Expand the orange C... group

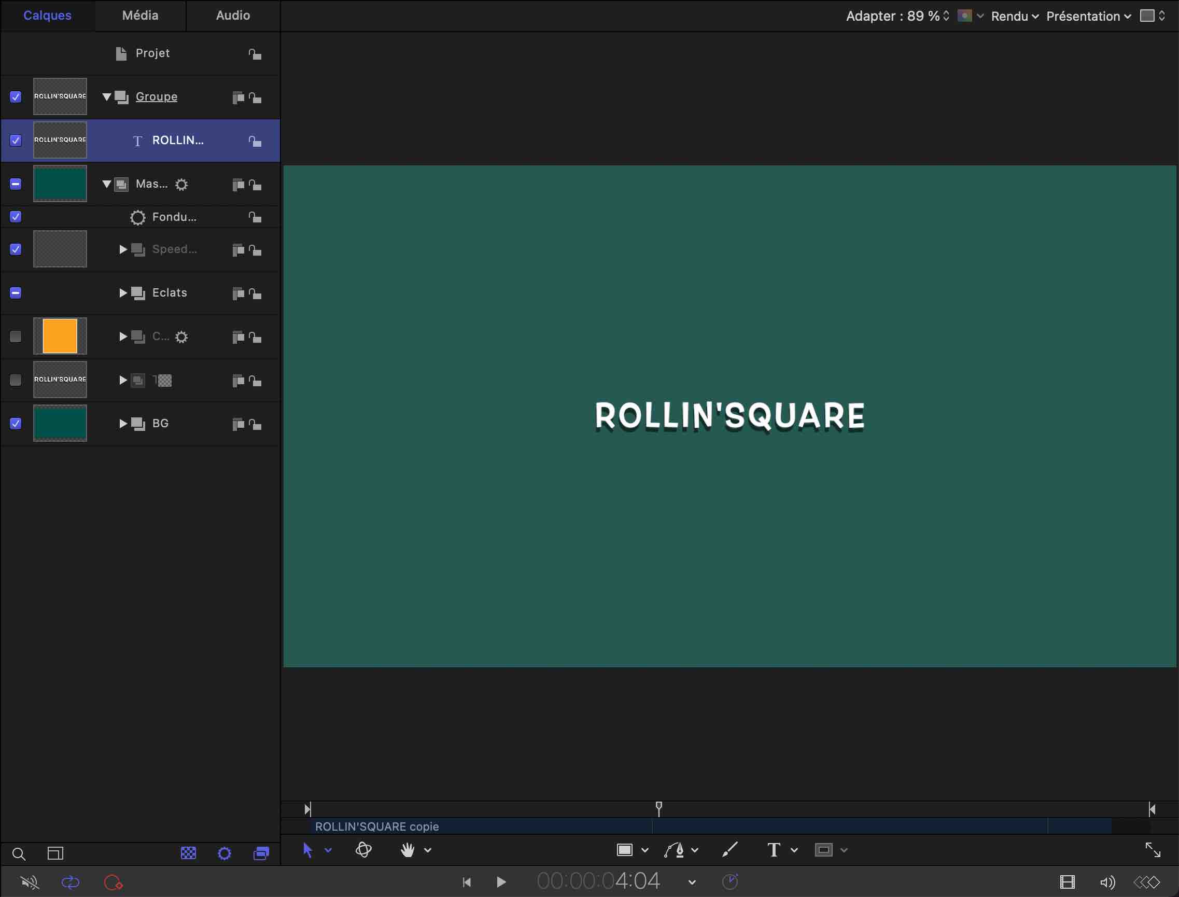point(123,337)
